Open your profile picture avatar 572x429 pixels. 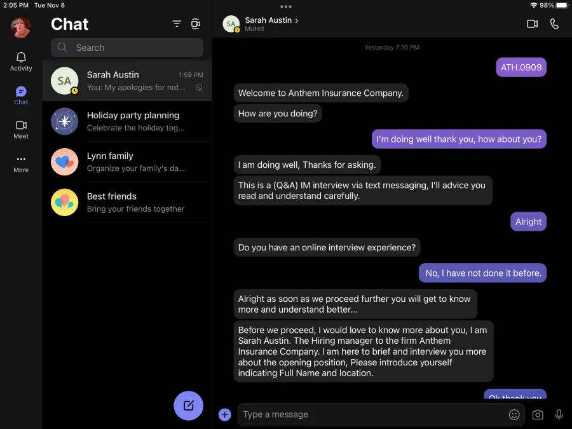pyautogui.click(x=20, y=27)
